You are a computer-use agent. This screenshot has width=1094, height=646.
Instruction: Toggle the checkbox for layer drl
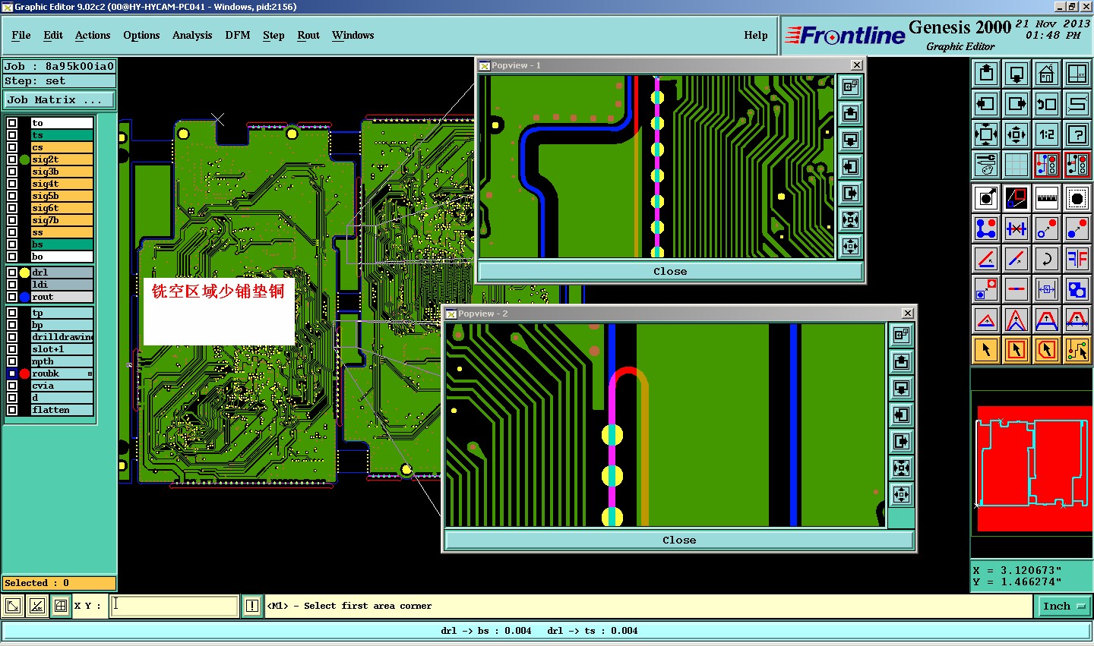12,273
